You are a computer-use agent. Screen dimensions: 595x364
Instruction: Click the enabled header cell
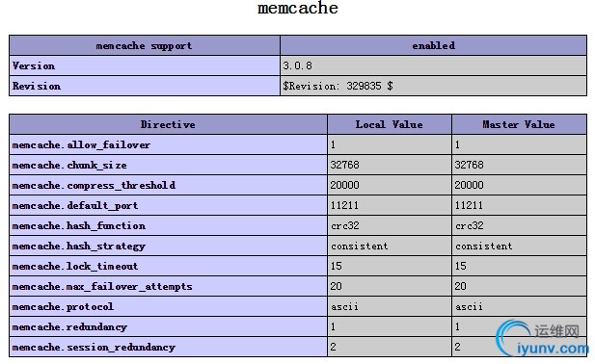click(433, 46)
